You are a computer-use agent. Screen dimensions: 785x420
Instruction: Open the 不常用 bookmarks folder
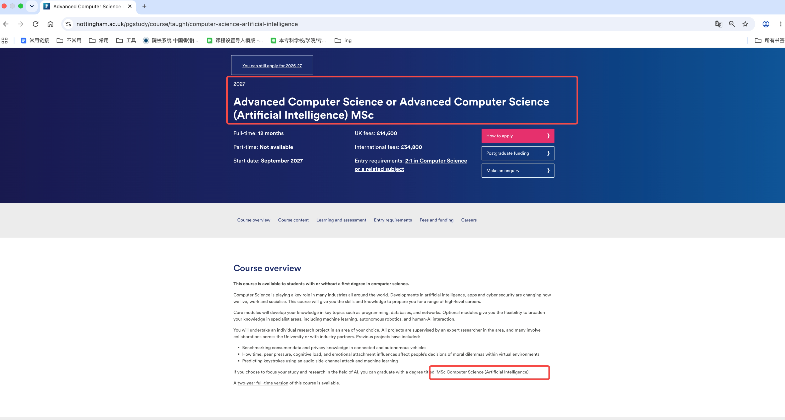pos(69,41)
